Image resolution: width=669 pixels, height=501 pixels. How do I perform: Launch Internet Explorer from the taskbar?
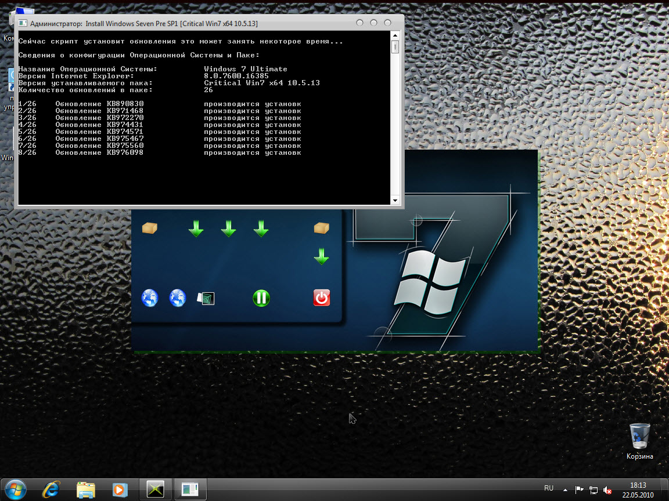pos(51,489)
